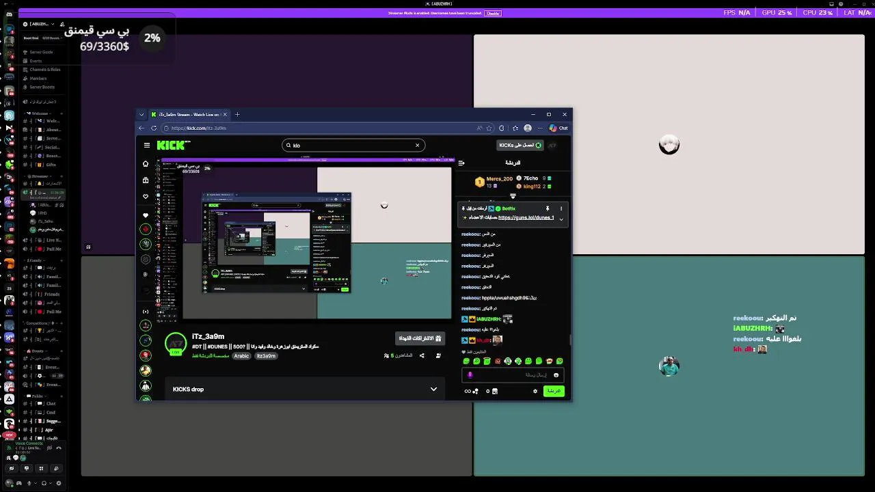
Task: Open Discord user settings gear
Action: [58, 483]
